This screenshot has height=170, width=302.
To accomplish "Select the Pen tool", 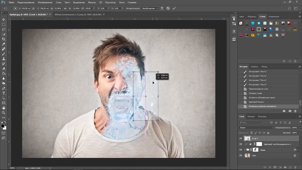I will tap(4, 88).
